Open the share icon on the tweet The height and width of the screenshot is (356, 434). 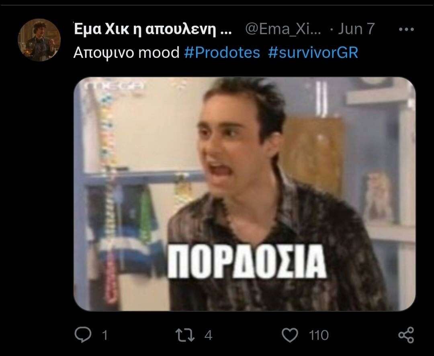406,335
